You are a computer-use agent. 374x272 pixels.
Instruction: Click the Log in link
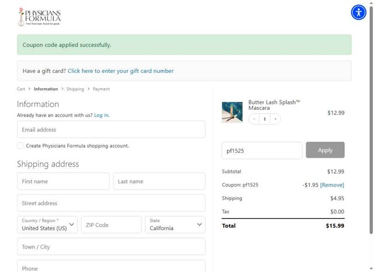click(102, 115)
